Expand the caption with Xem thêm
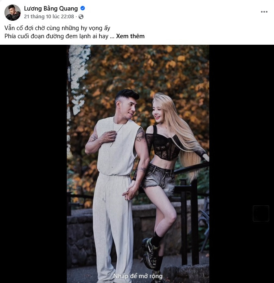 click(x=130, y=36)
